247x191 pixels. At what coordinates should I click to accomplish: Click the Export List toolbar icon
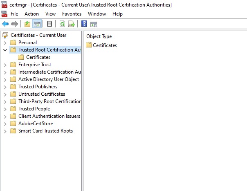tap(71, 24)
